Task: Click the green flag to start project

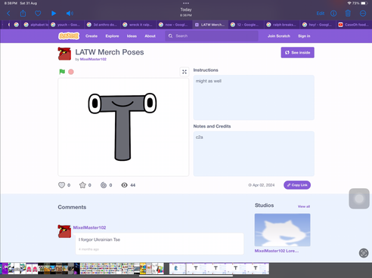Action: tap(62, 72)
